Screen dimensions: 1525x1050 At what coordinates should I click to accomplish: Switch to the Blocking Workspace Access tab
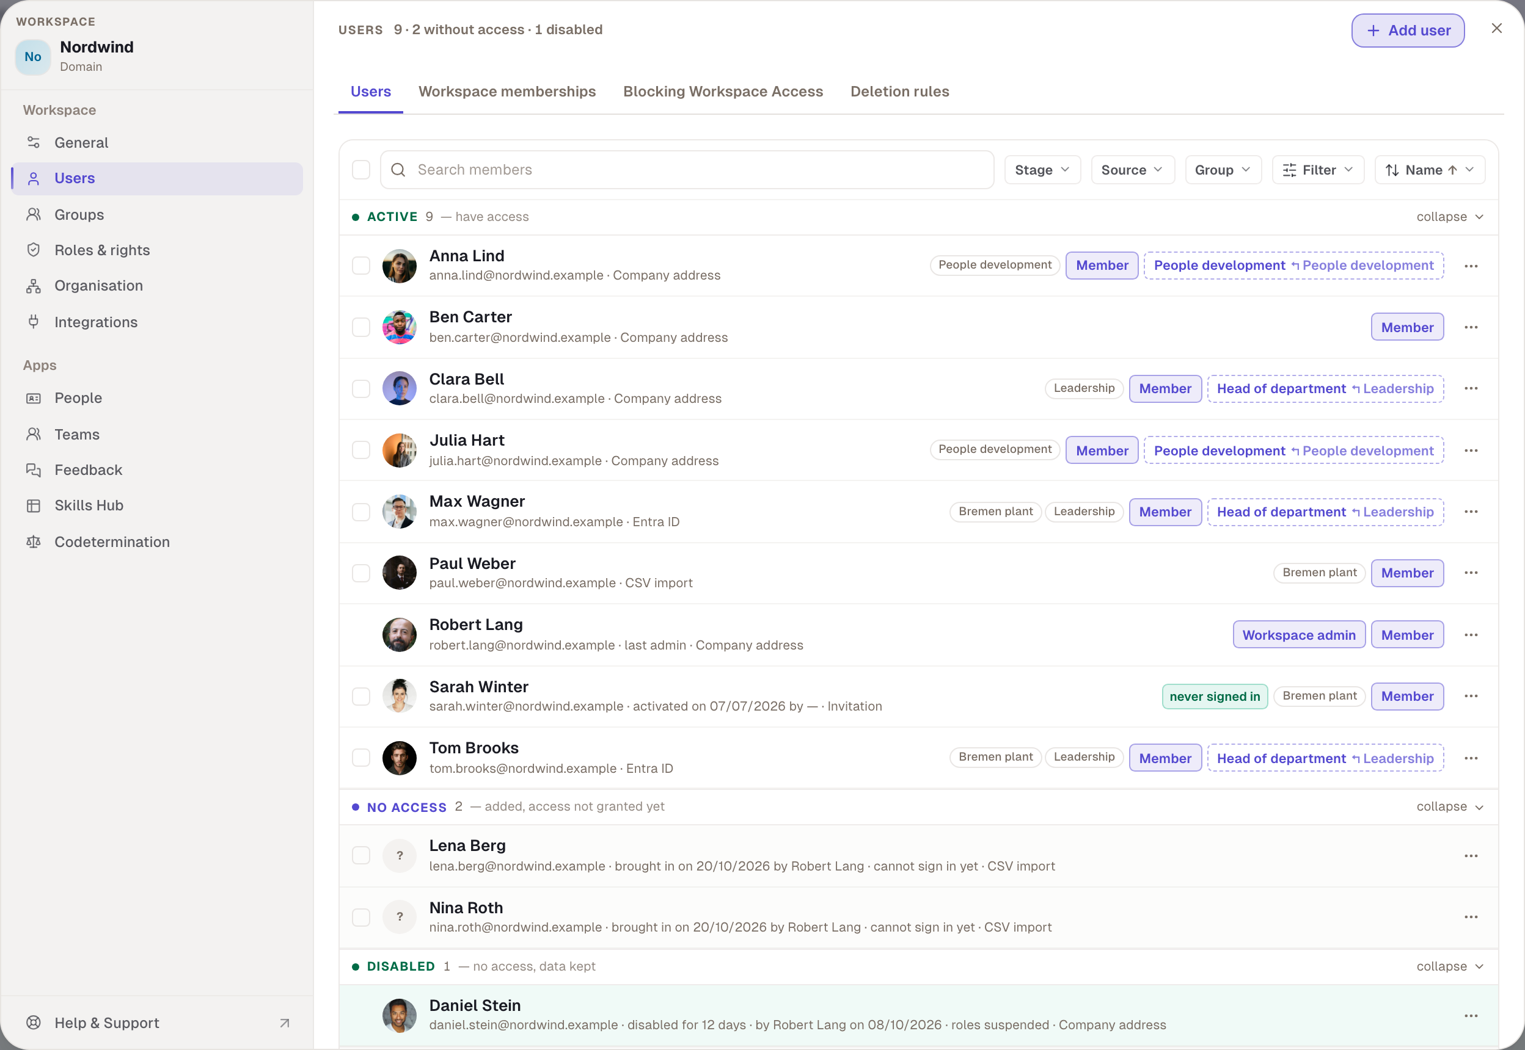point(723,92)
